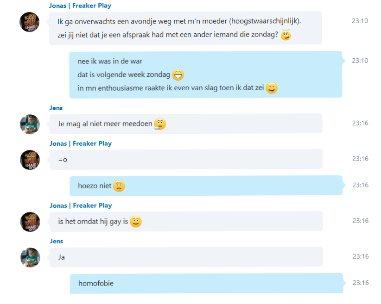381x304 pixels.
Task: Click the smiley emoji after 'toen ik dat zei'
Action: (272, 88)
